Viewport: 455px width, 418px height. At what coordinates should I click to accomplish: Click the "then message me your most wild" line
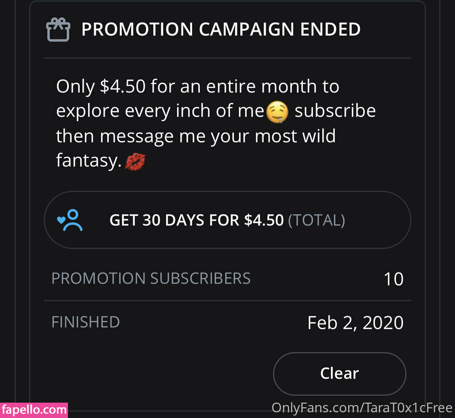pos(196,136)
